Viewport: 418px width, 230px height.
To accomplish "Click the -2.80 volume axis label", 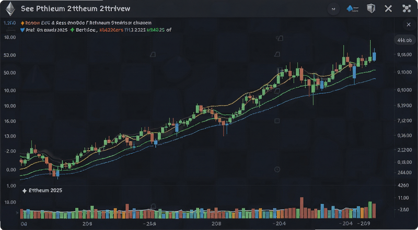I will pyautogui.click(x=402, y=210).
